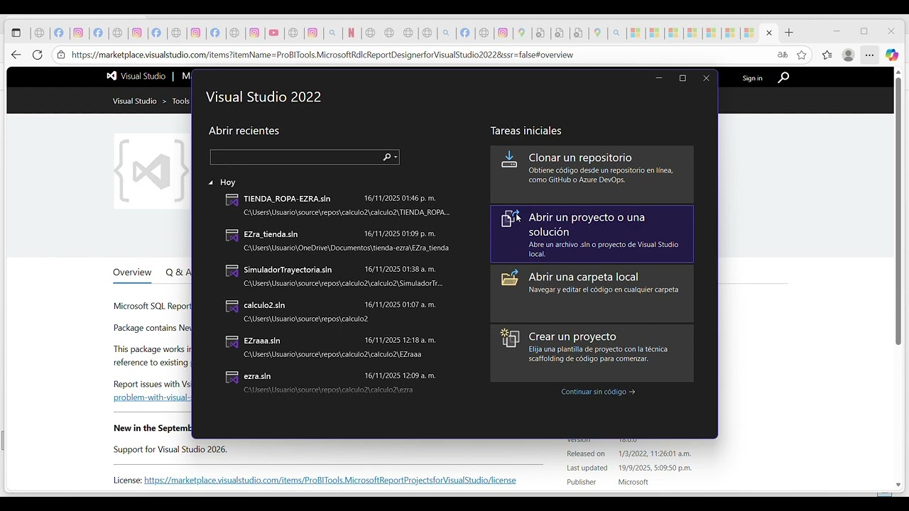909x511 pixels.
Task: Minimize the Visual Studio 2022 dialog
Action: pos(659,78)
